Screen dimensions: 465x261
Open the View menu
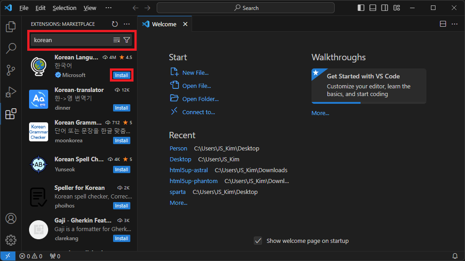90,8
